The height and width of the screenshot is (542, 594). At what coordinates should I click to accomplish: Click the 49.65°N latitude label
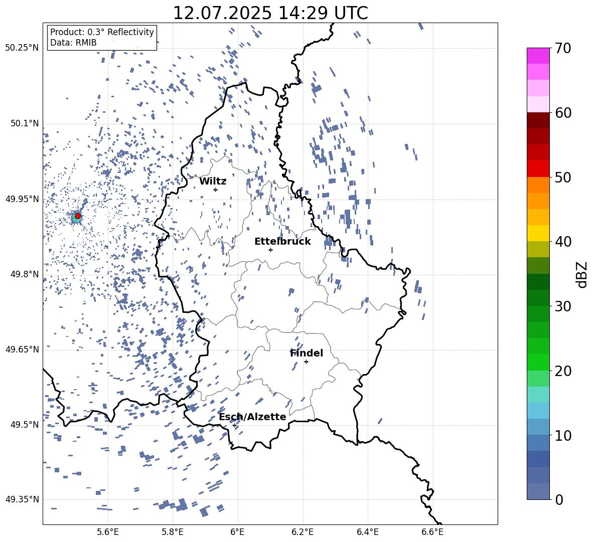(x=22, y=349)
